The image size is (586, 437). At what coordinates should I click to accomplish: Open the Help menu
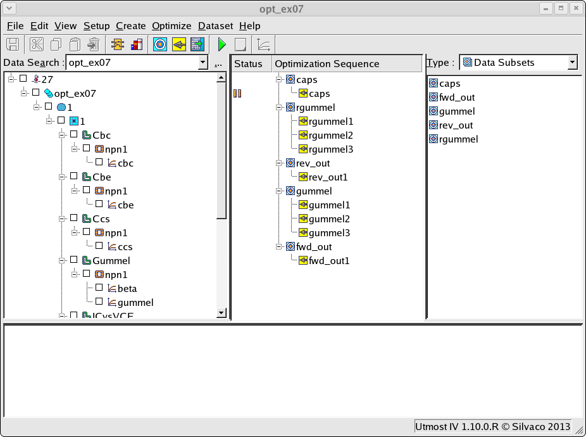249,26
